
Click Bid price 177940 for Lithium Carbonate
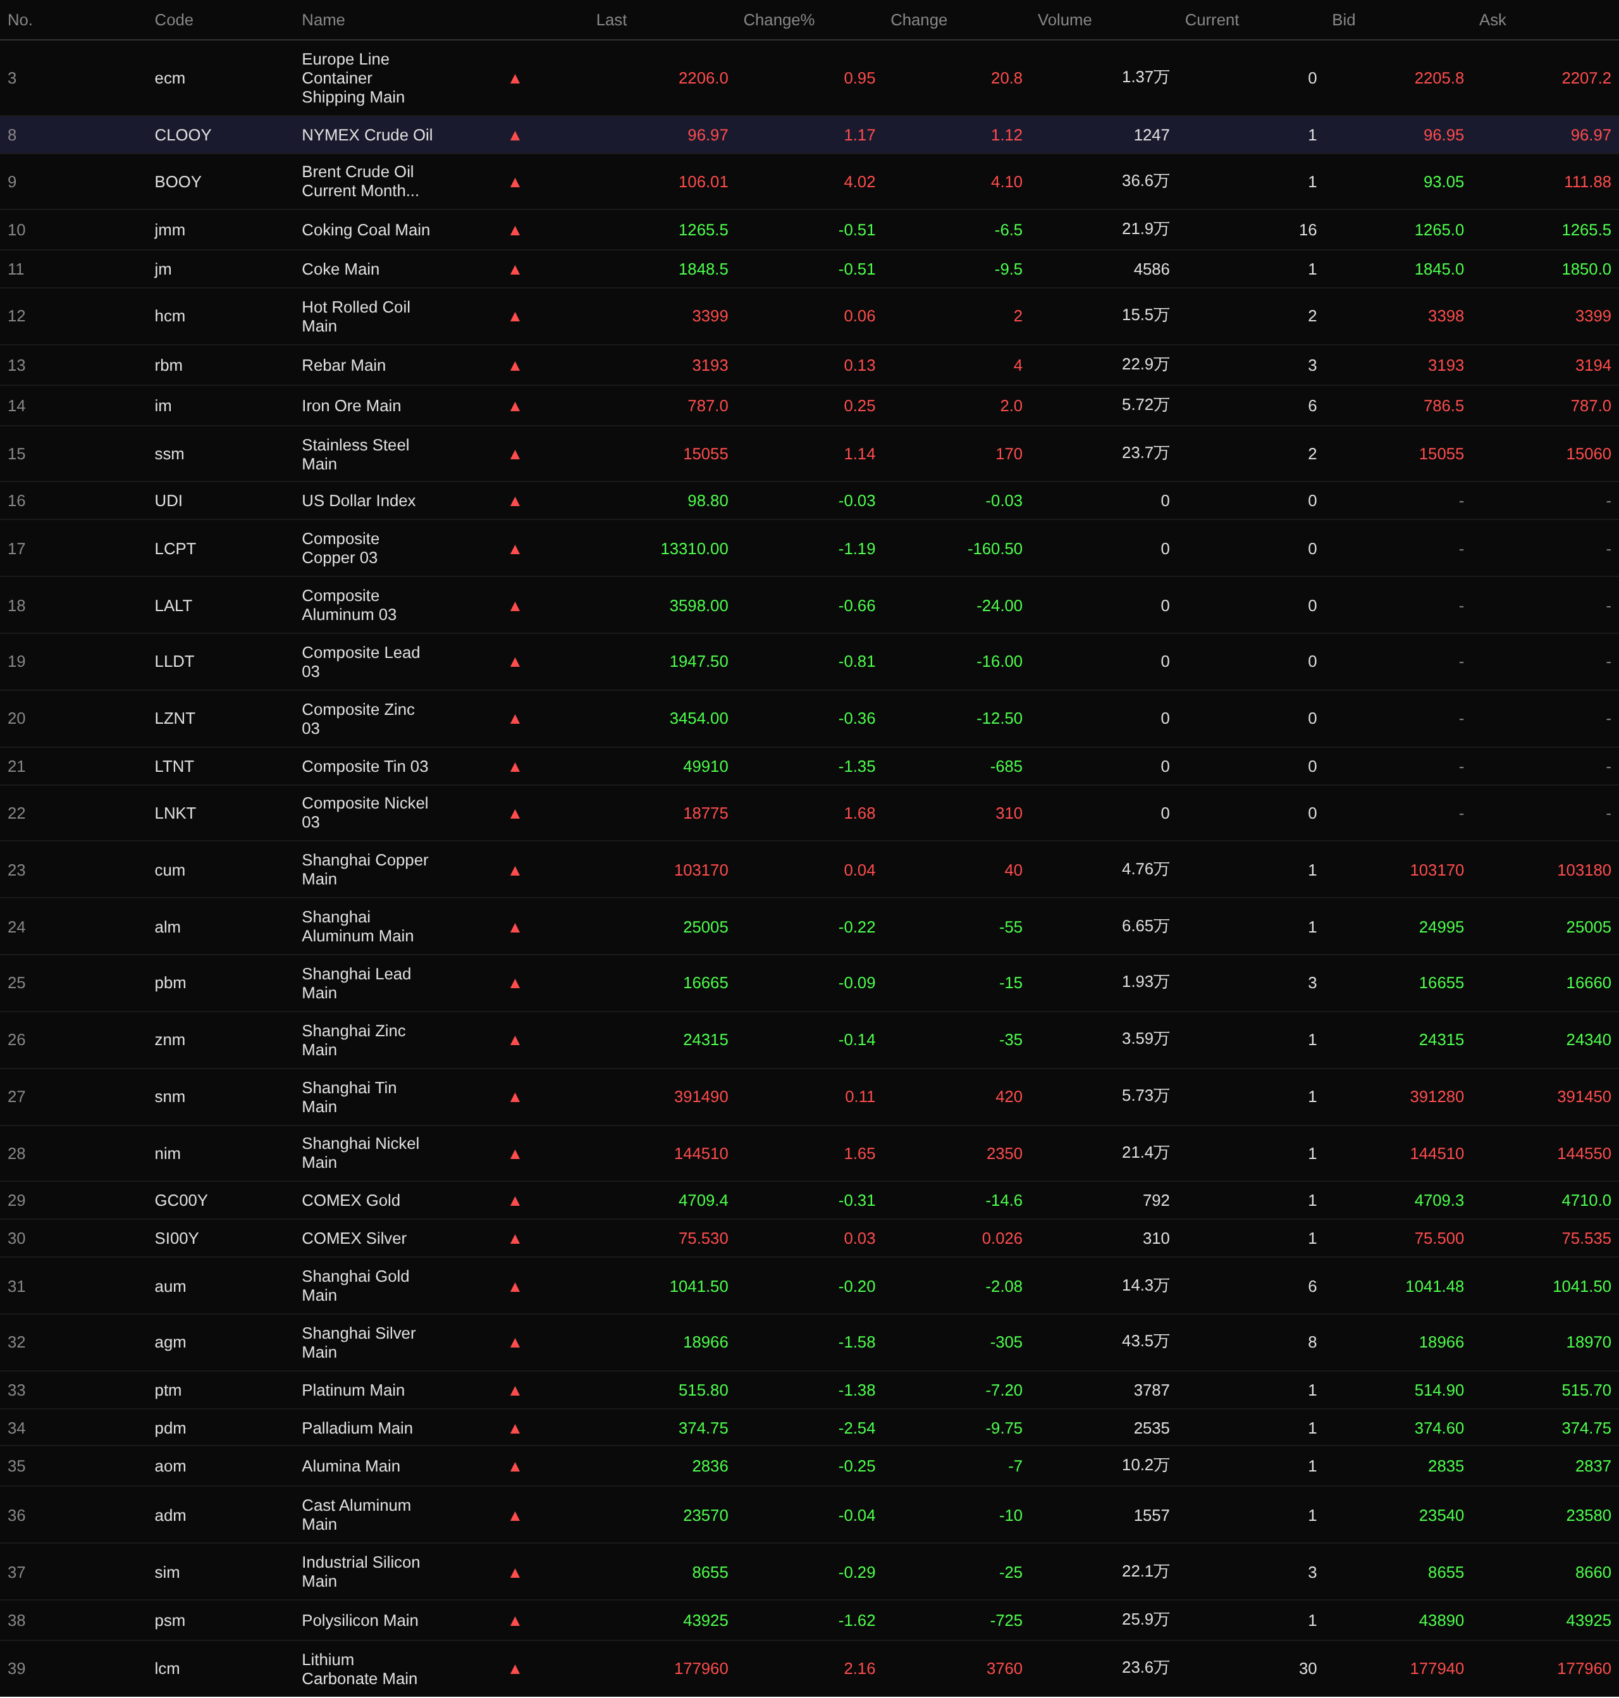coord(1436,1669)
